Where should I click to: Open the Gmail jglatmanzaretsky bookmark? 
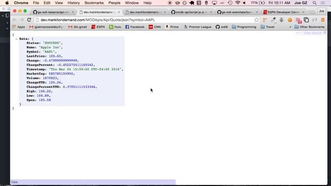[46, 27]
